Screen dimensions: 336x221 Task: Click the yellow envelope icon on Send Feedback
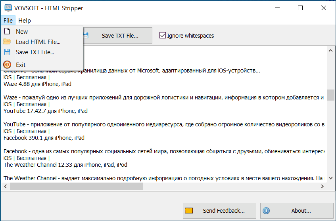[189, 211]
